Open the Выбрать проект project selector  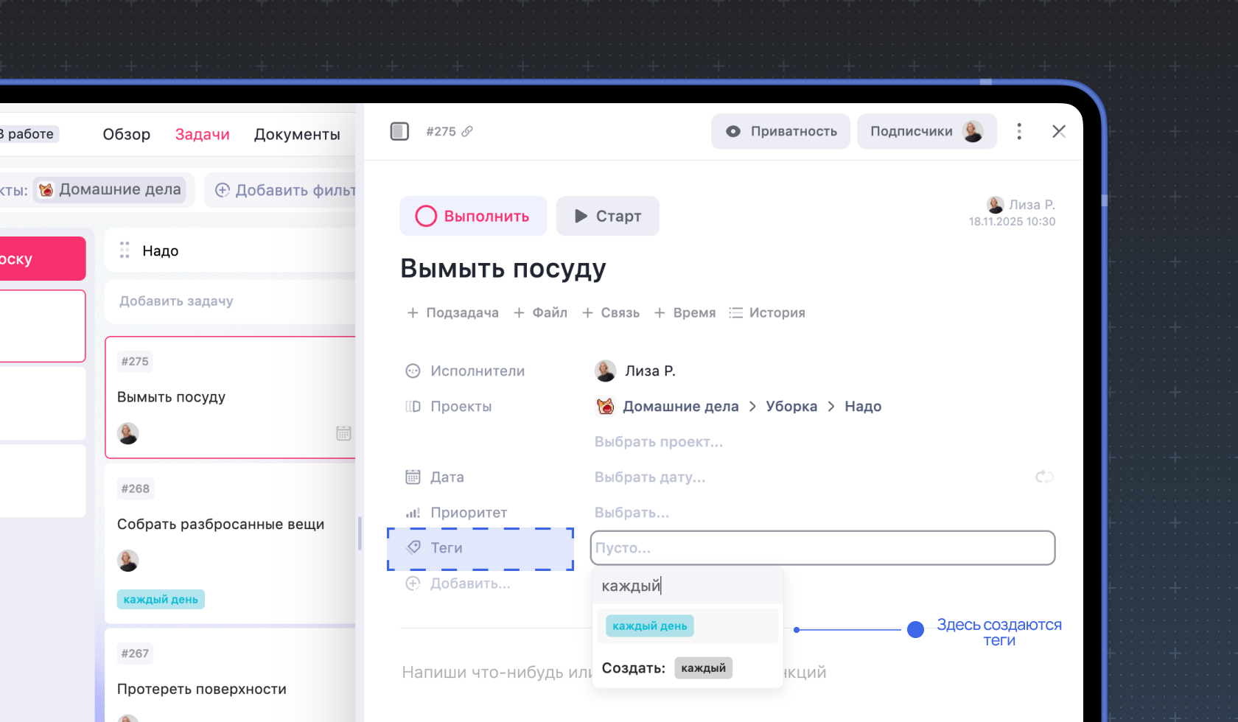point(659,441)
